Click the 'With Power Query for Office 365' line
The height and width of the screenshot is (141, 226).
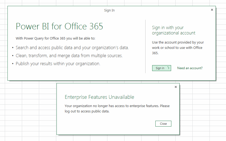click(55, 38)
